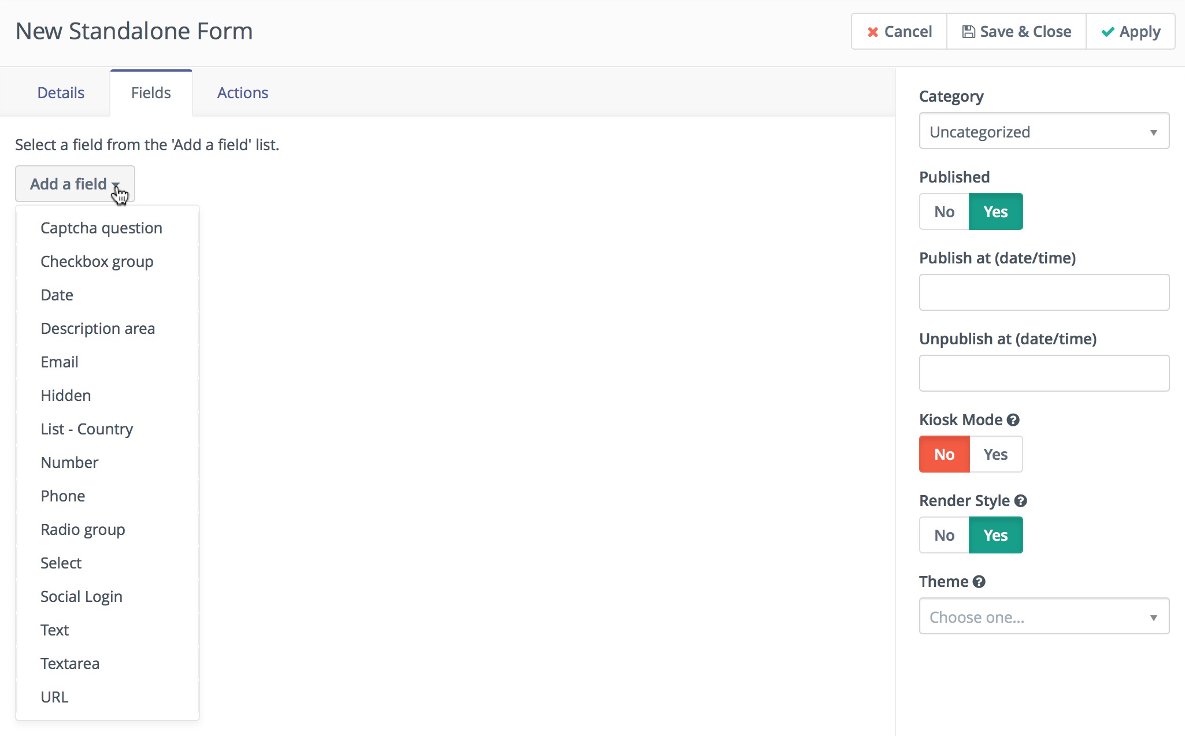Click the red X Cancel icon
The height and width of the screenshot is (736, 1185).
(873, 32)
